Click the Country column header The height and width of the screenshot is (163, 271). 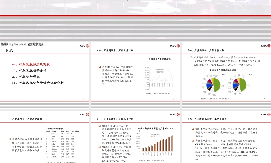pos(54,131)
